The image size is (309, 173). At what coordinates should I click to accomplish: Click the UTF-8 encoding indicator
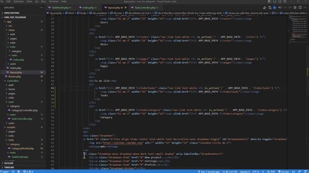(255, 172)
